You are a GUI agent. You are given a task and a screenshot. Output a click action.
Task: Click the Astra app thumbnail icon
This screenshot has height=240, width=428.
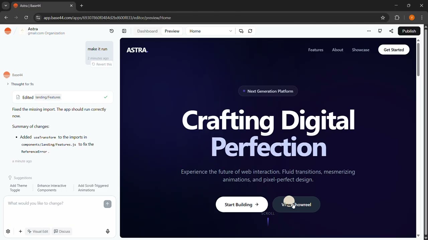[22, 31]
